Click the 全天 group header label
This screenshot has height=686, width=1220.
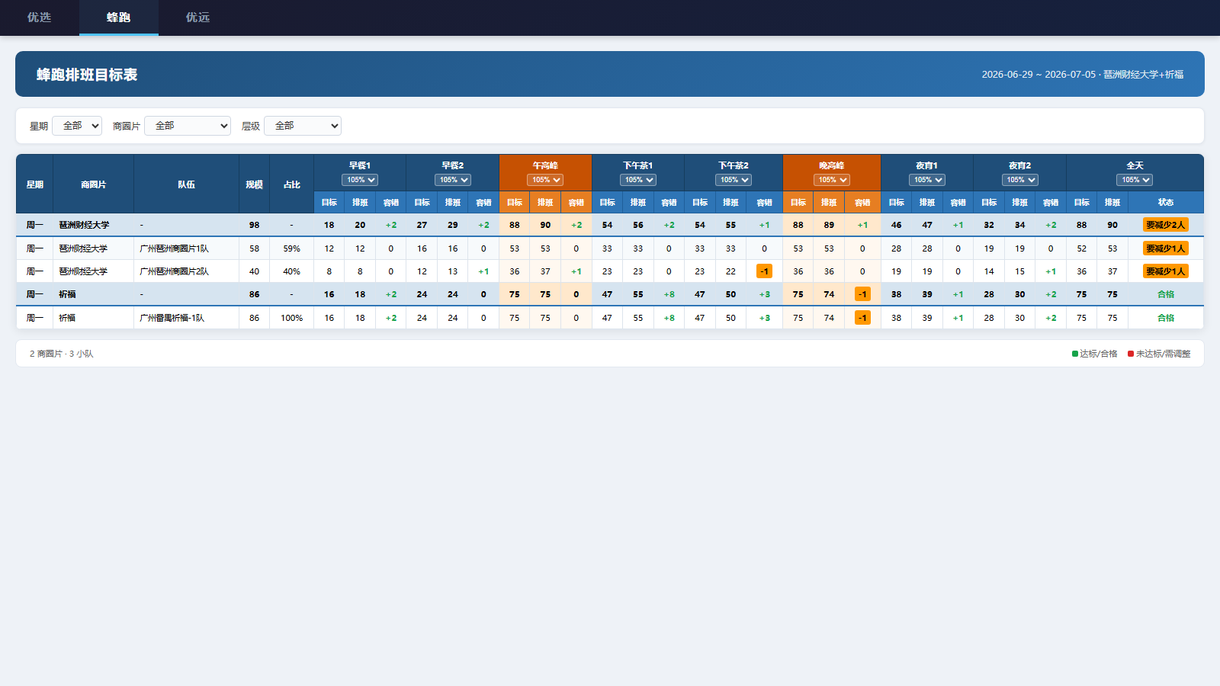click(x=1135, y=165)
